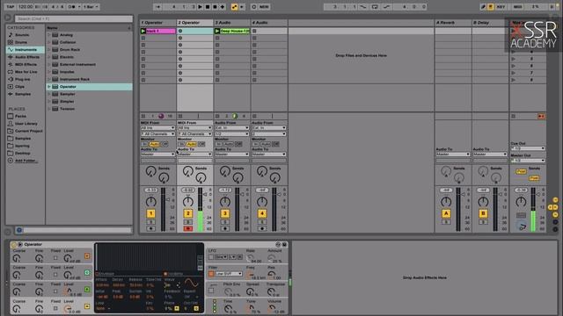Open the Operator filter type dropdown
Screen dimensions: 563x316
click(229, 274)
